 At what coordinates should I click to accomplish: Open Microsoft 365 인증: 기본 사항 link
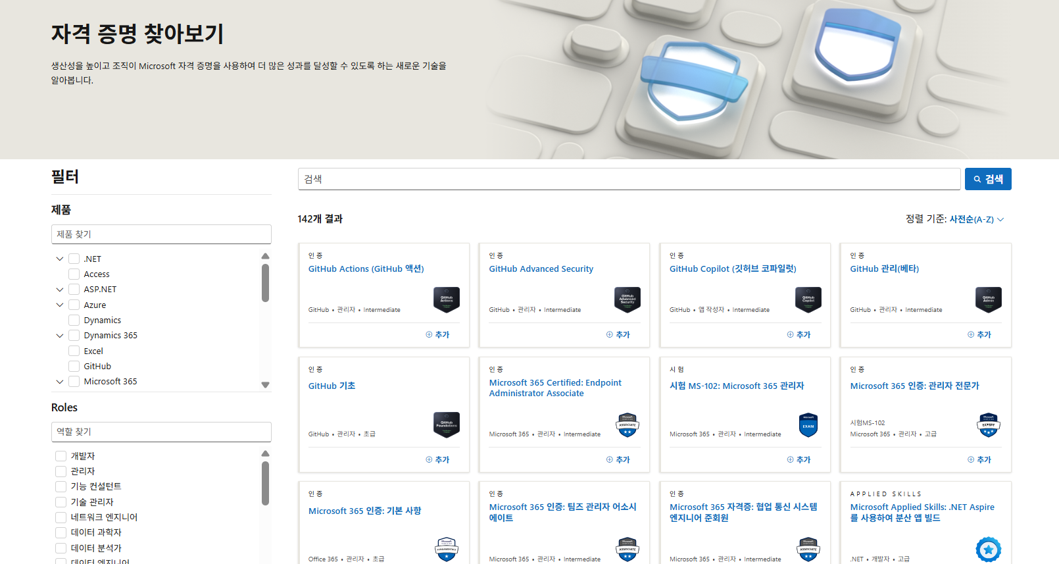tap(365, 511)
